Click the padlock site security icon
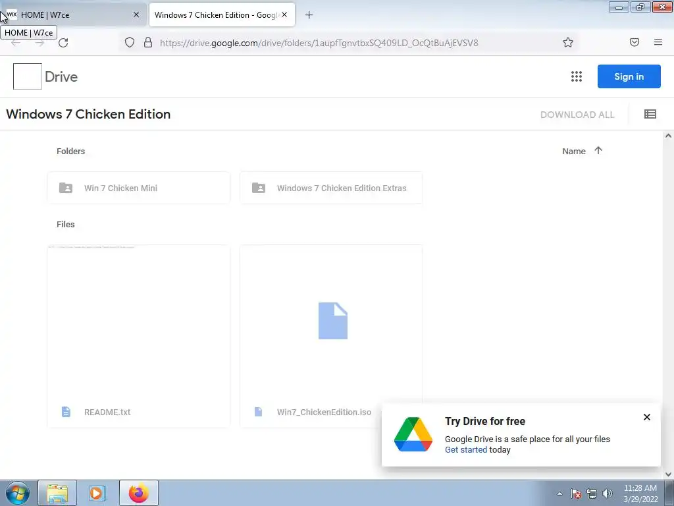The width and height of the screenshot is (674, 506). pos(148,42)
